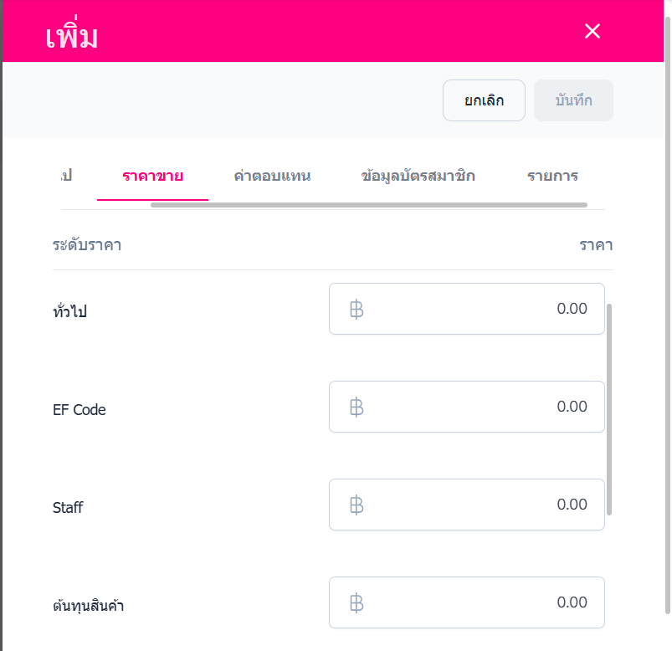Screen dimensions: 672x651
Task: Click the baht icon in ทั่วไป price
Action: (x=357, y=310)
